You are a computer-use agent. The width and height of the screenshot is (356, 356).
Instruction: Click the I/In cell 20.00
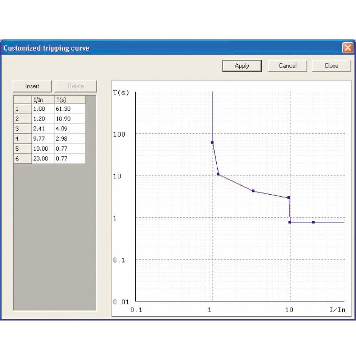[x=43, y=159]
